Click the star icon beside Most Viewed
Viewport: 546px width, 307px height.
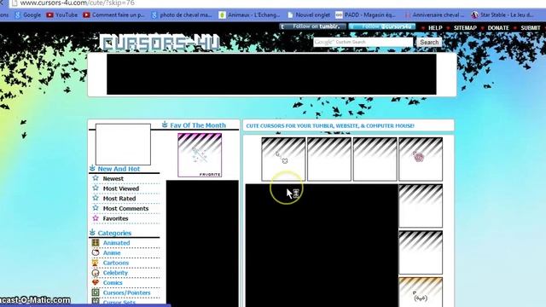click(x=96, y=188)
